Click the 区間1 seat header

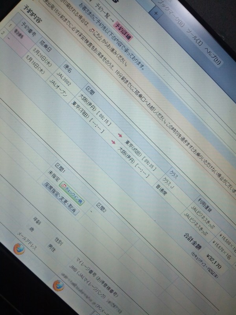click(x=60, y=168)
